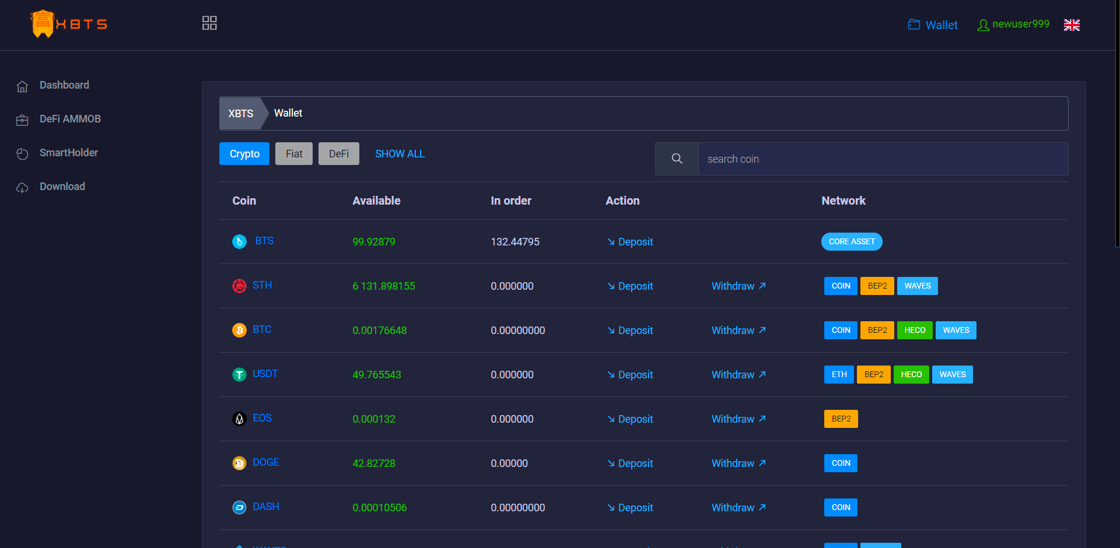1120x548 pixels.
Task: Deposit BTS
Action: [630, 242]
